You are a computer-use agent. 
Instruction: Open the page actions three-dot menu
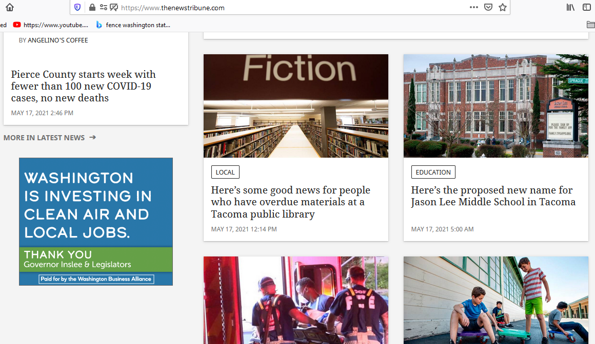click(x=473, y=7)
